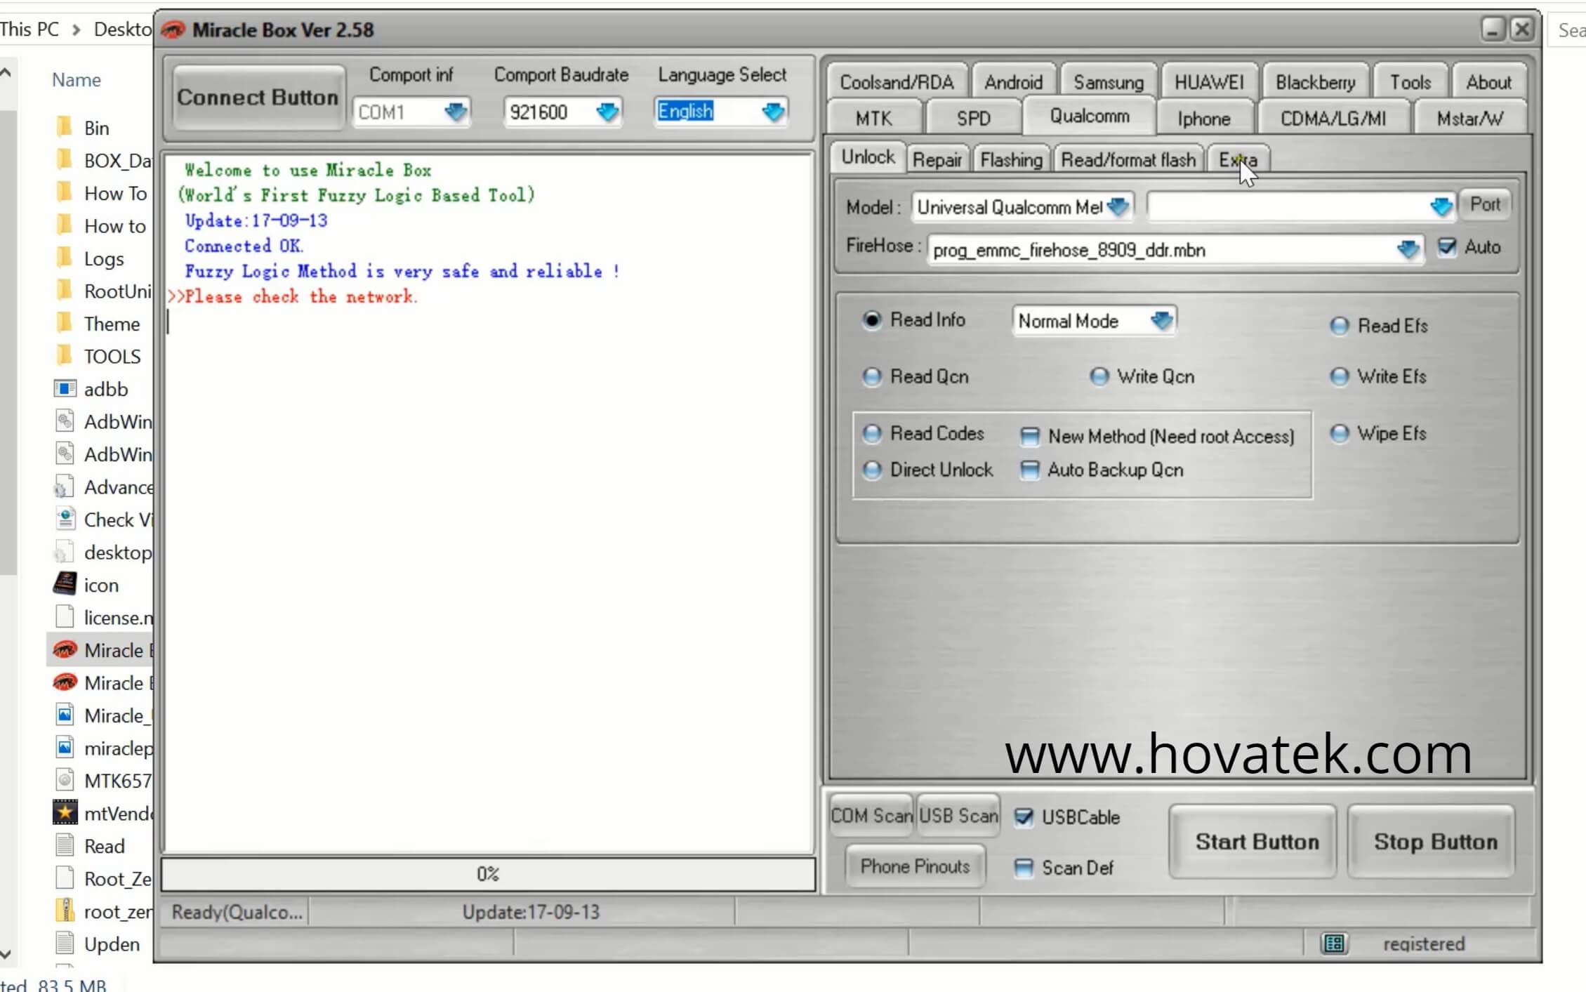Enable the Auto Backup Qcn checkbox
The image size is (1586, 992).
tap(1029, 470)
